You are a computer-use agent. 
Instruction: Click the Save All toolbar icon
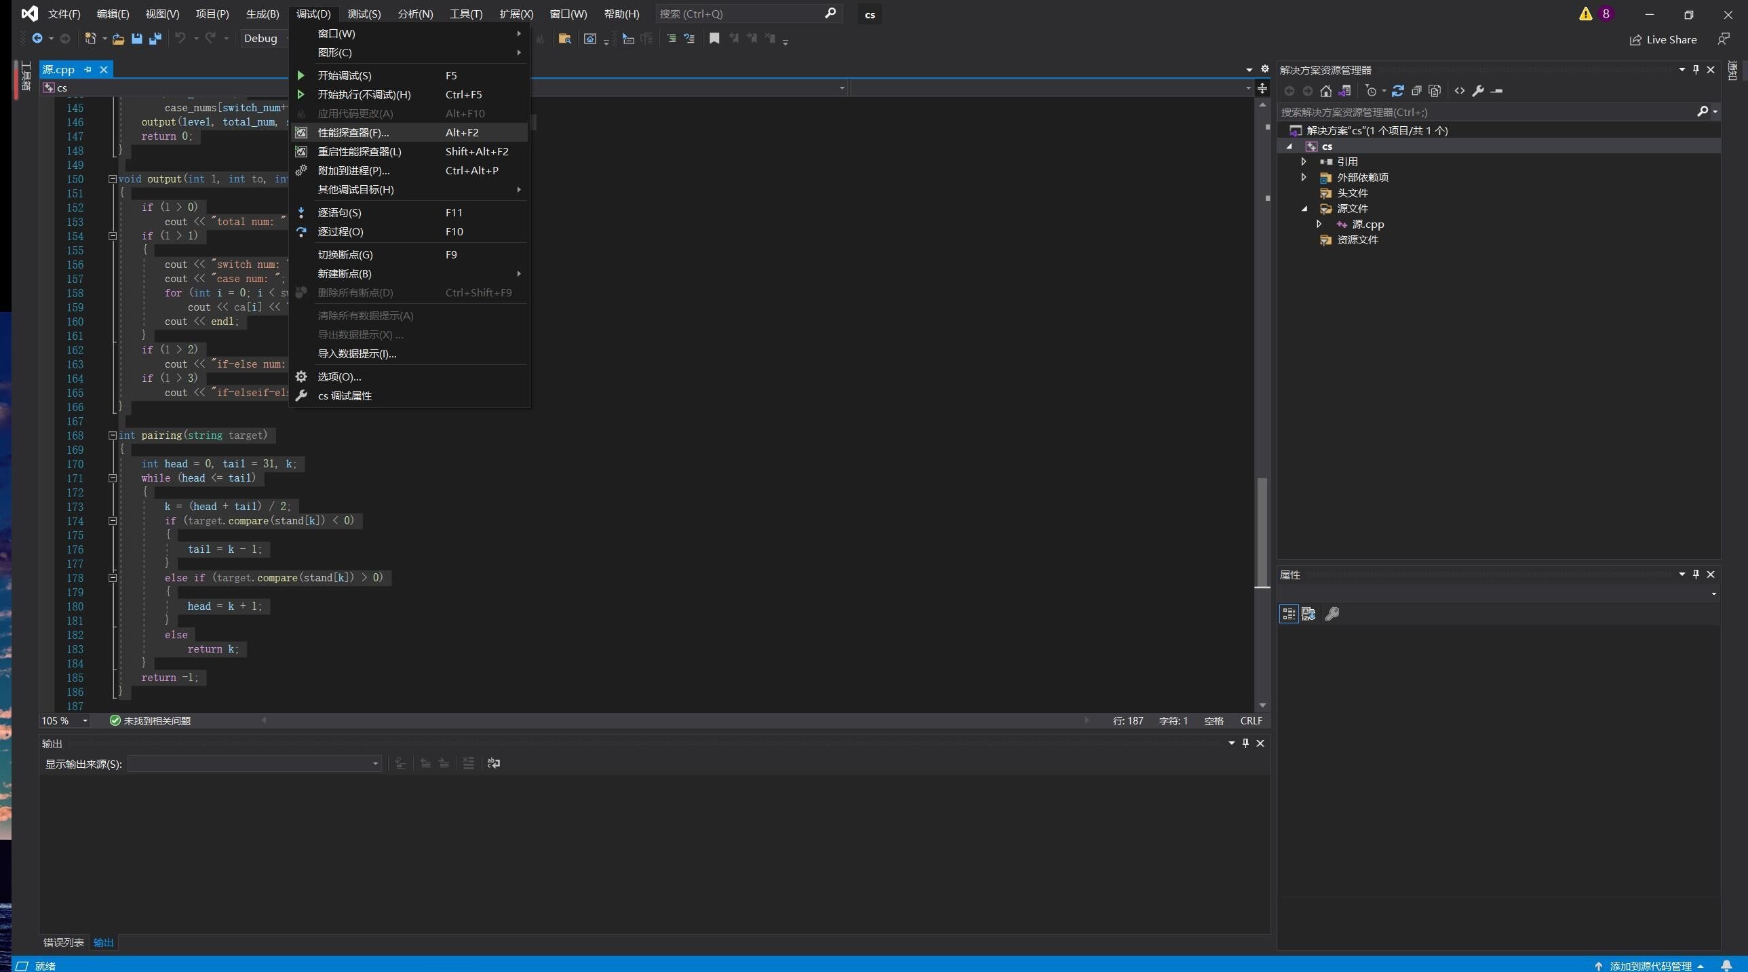(155, 39)
